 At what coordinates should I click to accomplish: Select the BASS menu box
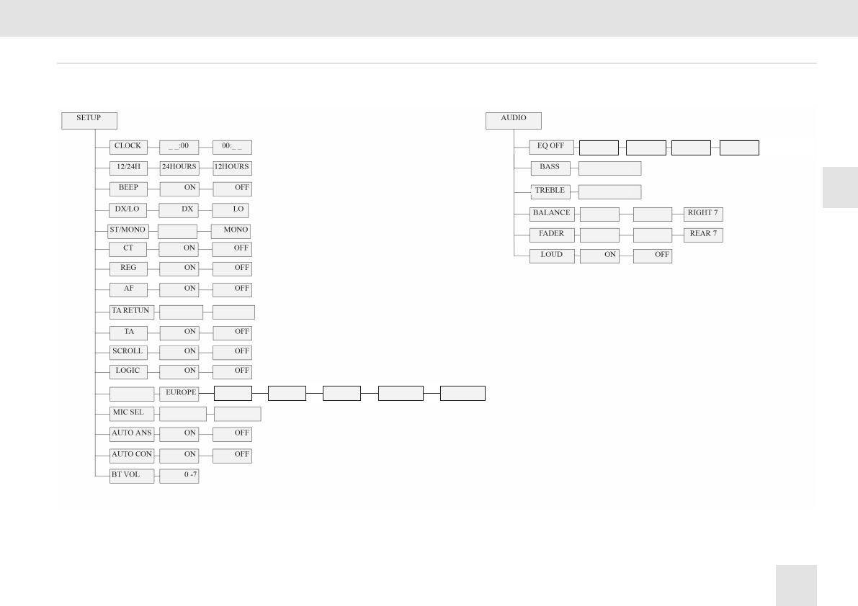point(550,168)
